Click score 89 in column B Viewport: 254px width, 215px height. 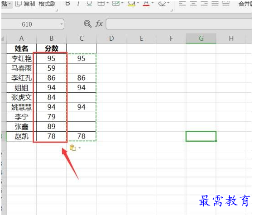[52, 126]
